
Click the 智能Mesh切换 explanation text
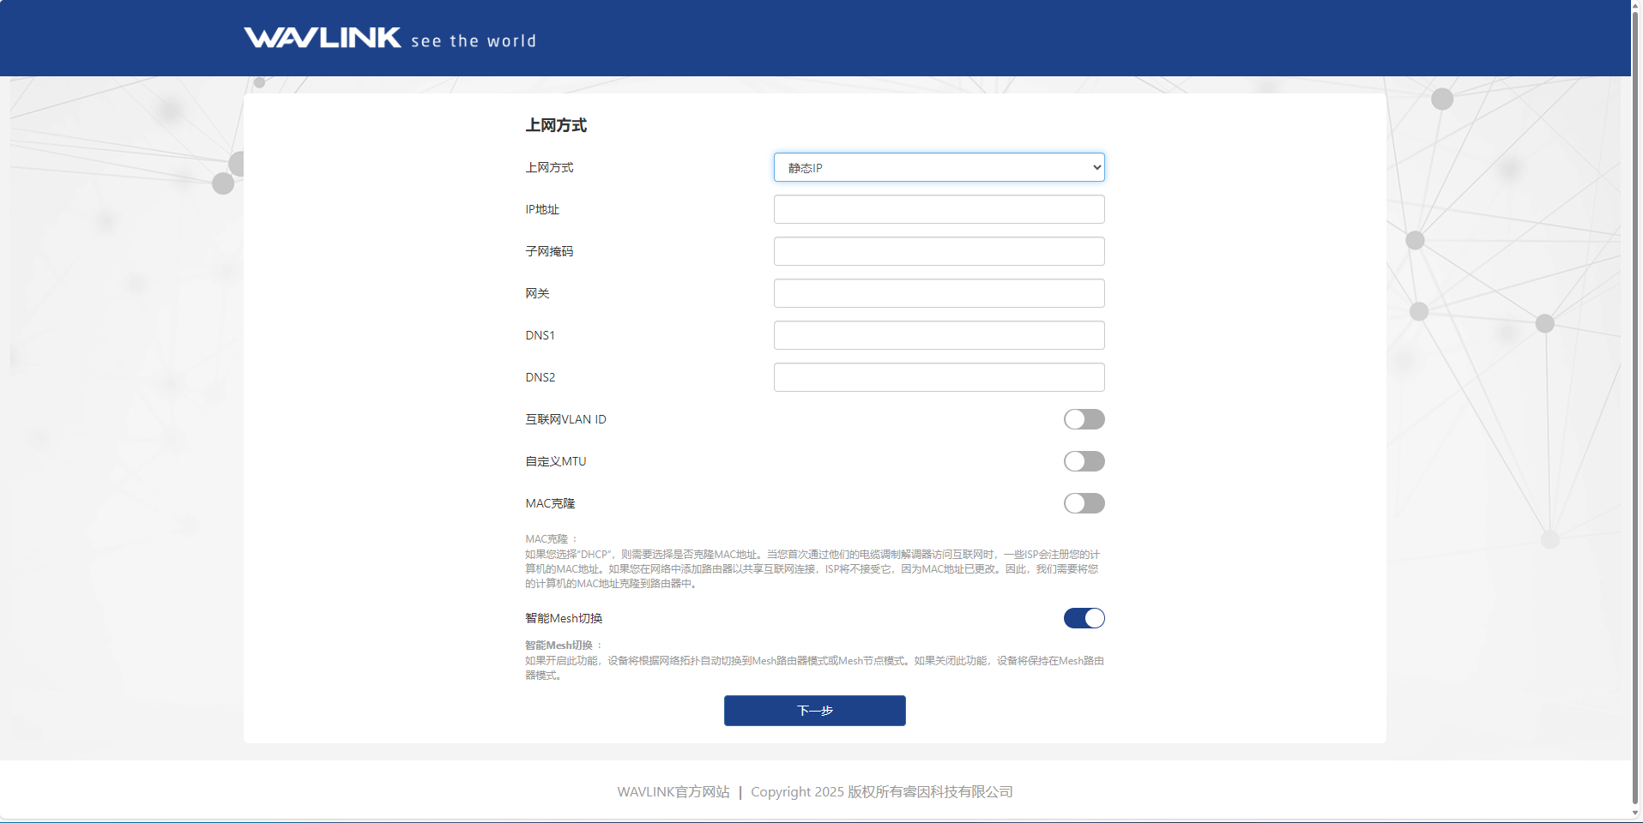coord(813,668)
